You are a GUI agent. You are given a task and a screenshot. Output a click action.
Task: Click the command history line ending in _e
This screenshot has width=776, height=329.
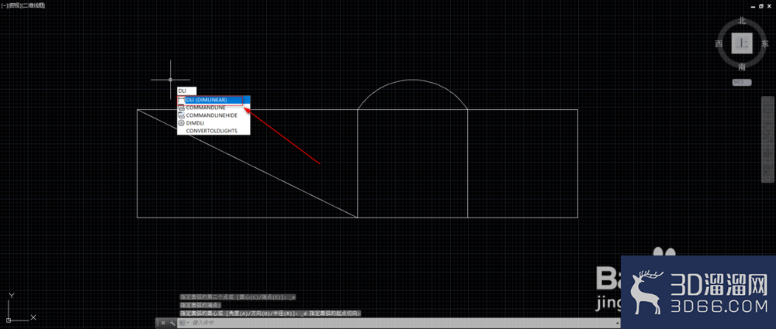coord(237,297)
